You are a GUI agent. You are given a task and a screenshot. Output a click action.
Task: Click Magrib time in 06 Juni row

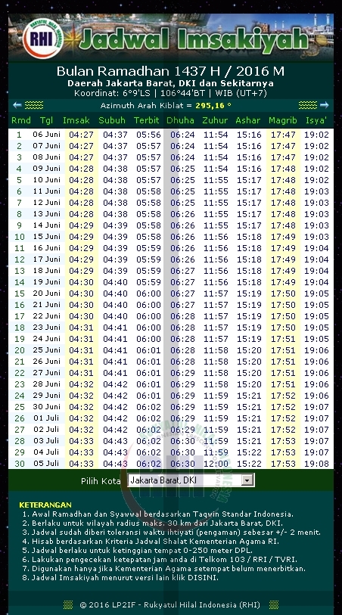pyautogui.click(x=283, y=135)
